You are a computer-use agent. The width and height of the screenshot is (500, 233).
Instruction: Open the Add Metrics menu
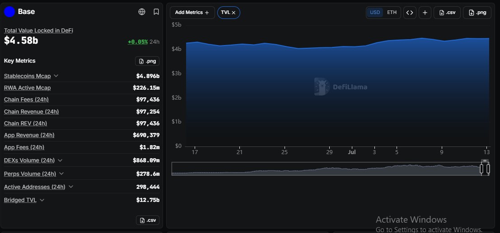coord(192,13)
